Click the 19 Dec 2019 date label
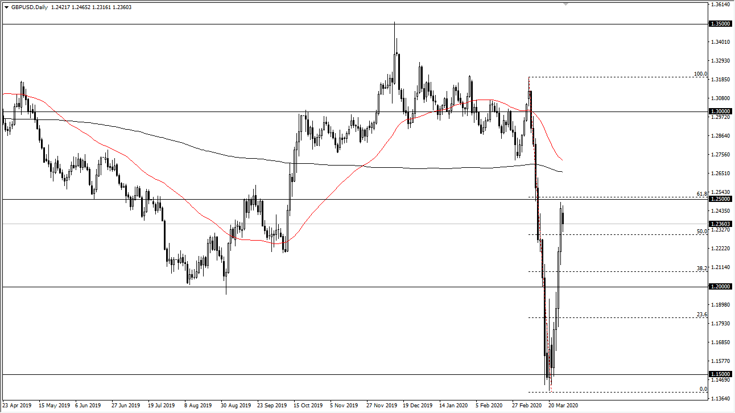The width and height of the screenshot is (735, 413). [x=419, y=406]
